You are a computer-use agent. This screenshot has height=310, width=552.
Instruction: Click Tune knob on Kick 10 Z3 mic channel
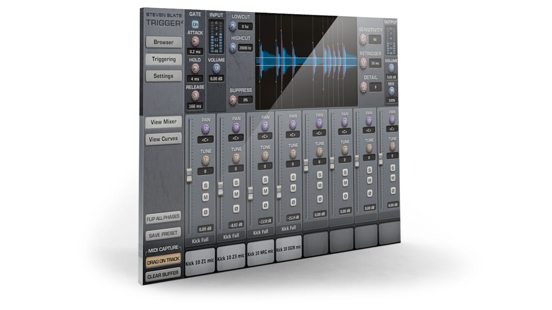(x=236, y=158)
